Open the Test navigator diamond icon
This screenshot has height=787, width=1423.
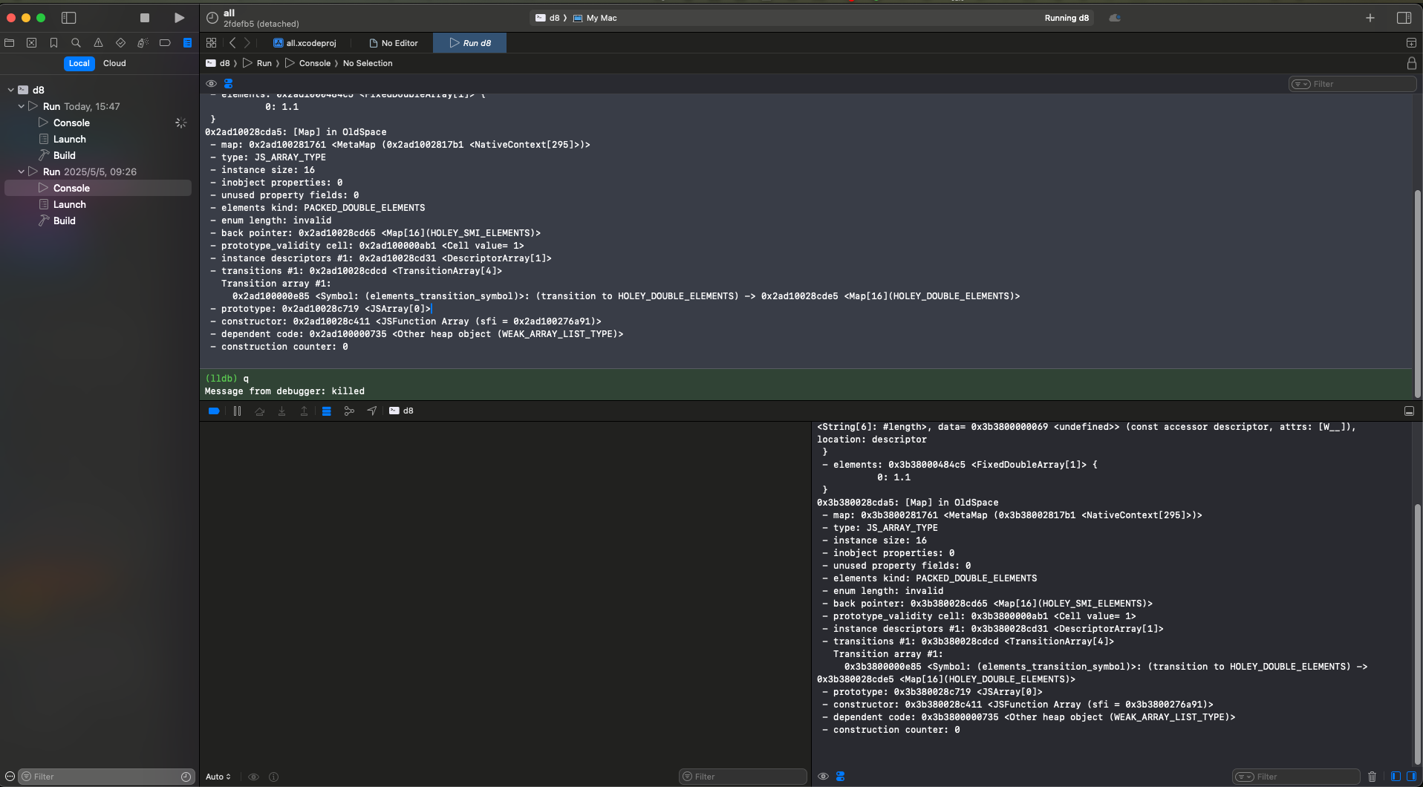tap(120, 43)
